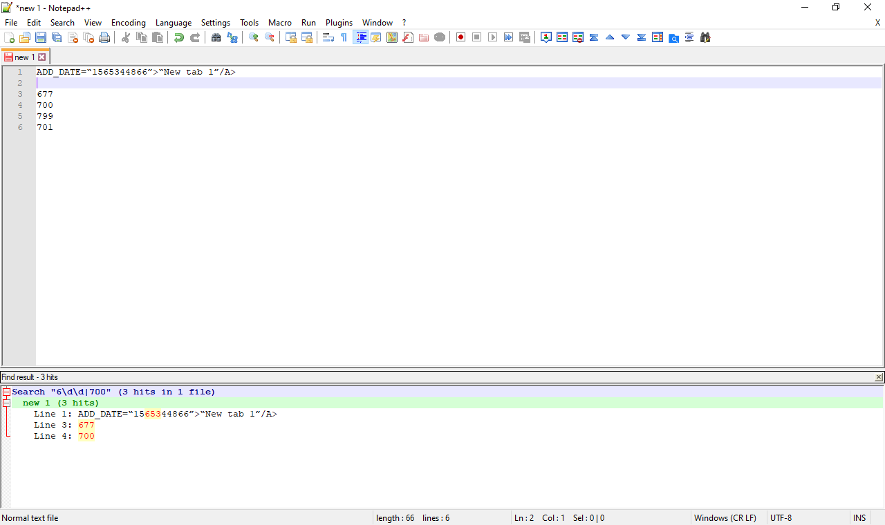Toggle the highlighted Show Indent Guide icon

pos(360,37)
